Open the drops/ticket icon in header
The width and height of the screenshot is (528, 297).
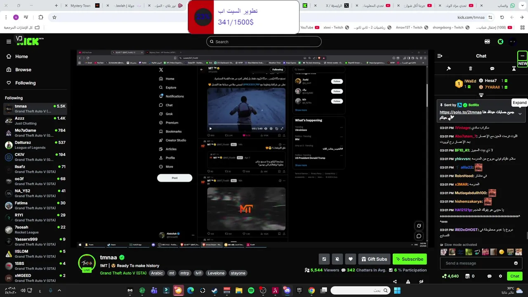click(488, 42)
